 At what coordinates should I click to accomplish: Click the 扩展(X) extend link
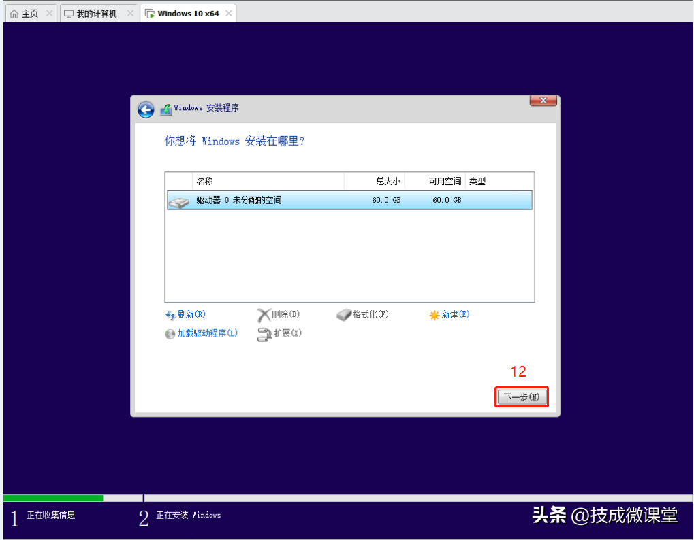[x=287, y=333]
